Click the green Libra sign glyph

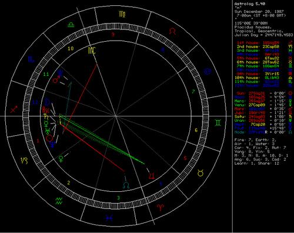click(71, 25)
